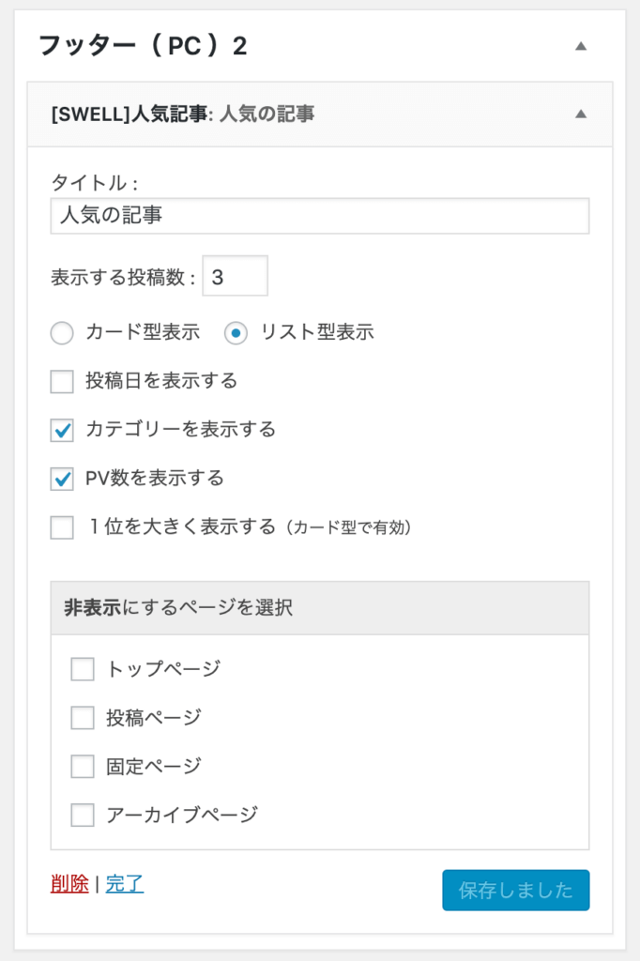
Task: Click the 完了 done link
Action: click(125, 884)
